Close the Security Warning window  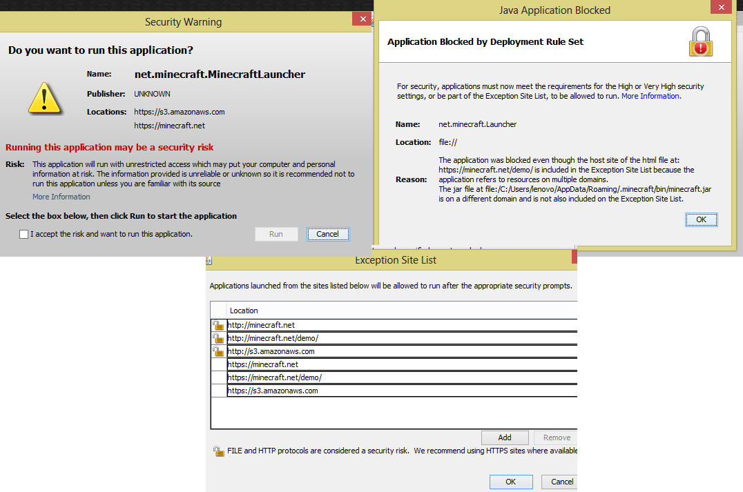tap(363, 19)
